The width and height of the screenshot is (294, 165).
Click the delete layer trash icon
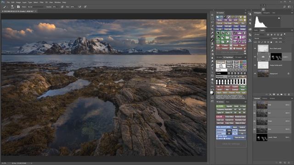(x=289, y=94)
